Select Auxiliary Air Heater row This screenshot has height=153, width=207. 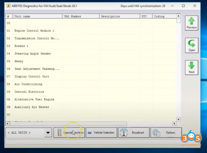[x=91, y=107]
